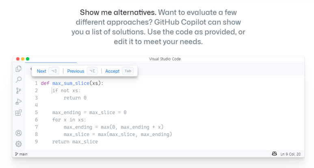Click the Copilot status bar icon
Screen dimensions: 314x168
pyautogui.click(x=274, y=154)
